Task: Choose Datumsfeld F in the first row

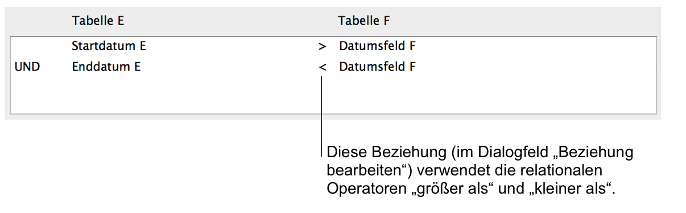Action: point(378,46)
